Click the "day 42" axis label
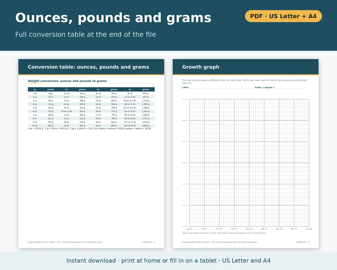Viewport: 337px width, 270px height. 279,229
